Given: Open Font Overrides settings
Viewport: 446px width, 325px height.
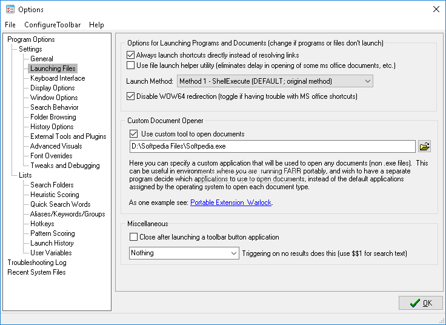Looking at the screenshot, I should click(51, 156).
